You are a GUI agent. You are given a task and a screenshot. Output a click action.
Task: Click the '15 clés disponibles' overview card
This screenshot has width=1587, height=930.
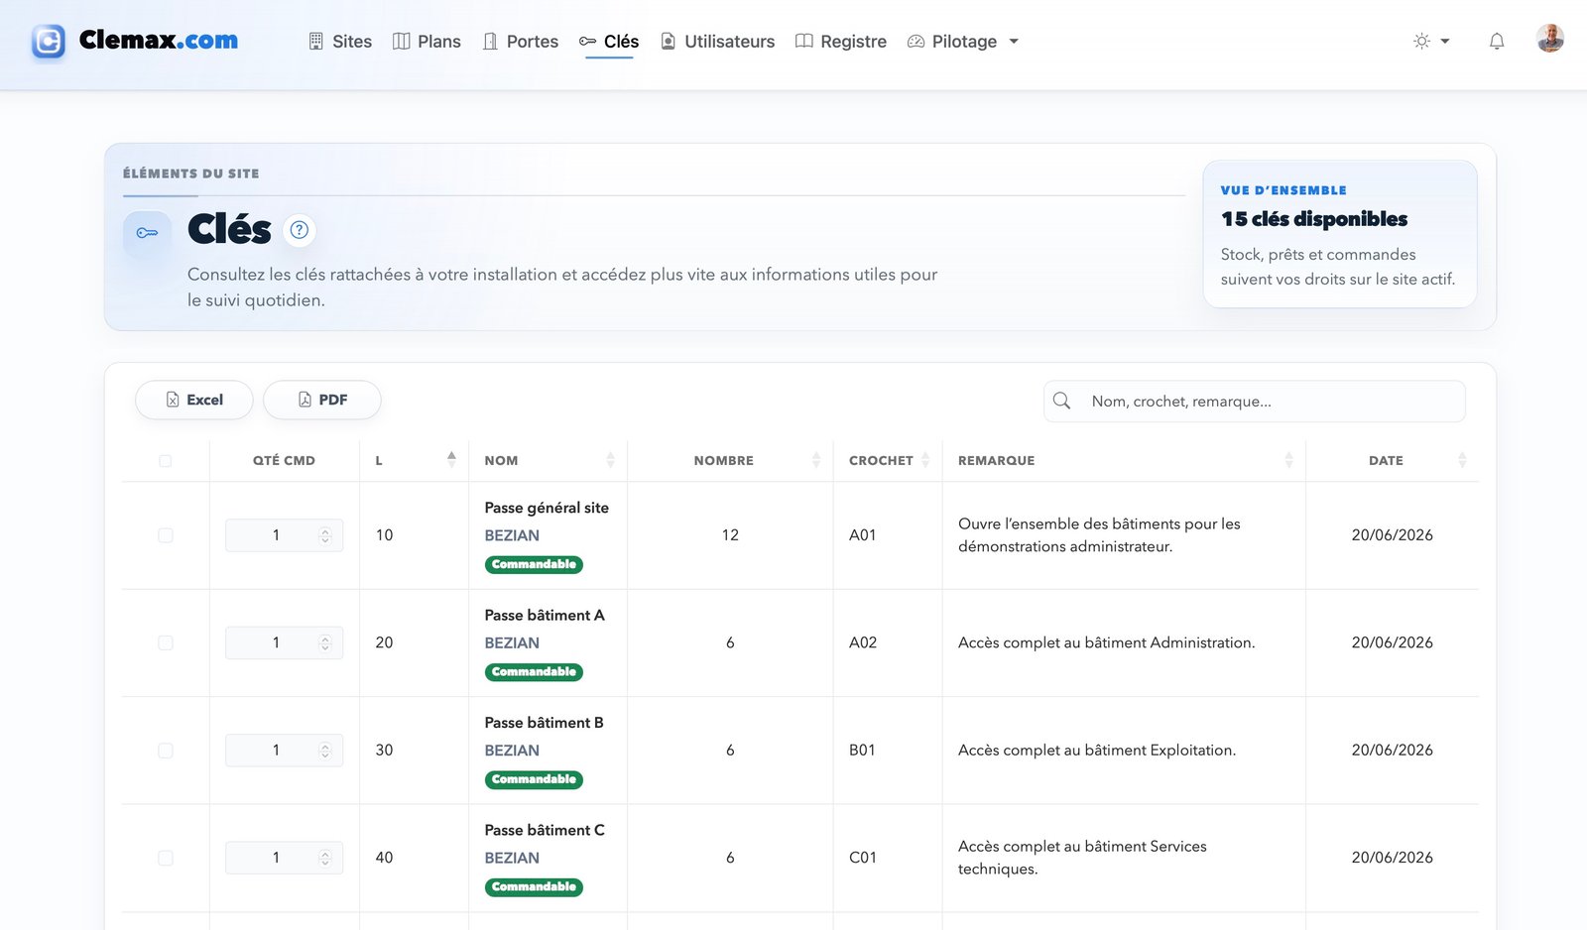pos(1340,234)
